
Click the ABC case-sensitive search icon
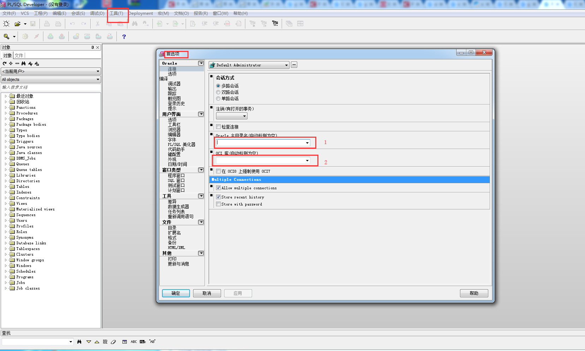[134, 341]
